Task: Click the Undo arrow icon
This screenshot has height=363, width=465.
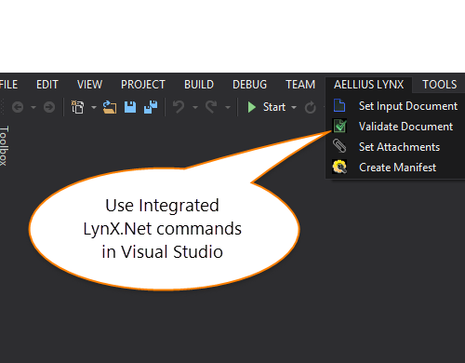Action: 179,107
